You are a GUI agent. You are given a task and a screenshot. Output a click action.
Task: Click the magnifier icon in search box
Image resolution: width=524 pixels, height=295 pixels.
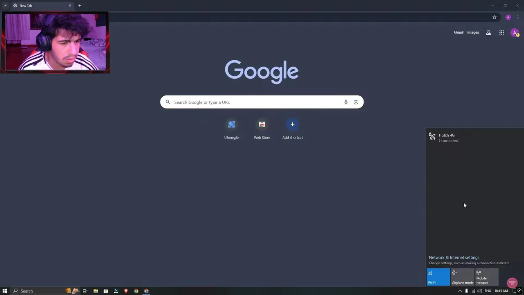click(x=167, y=102)
